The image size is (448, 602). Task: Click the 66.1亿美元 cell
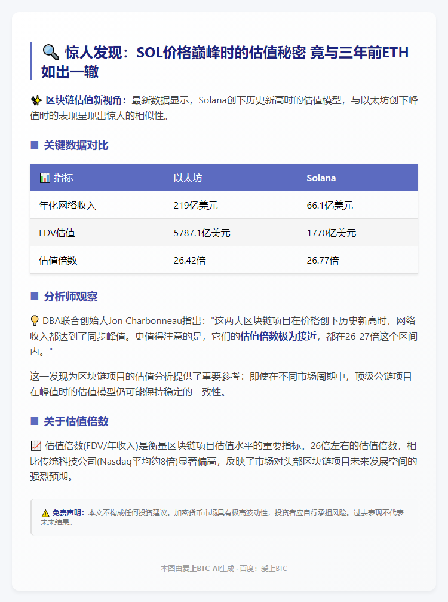[330, 206]
